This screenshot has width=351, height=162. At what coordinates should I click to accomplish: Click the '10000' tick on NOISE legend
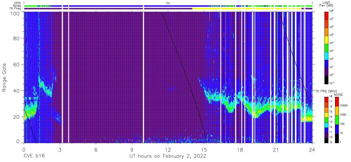point(344,106)
